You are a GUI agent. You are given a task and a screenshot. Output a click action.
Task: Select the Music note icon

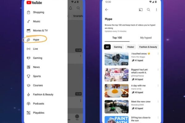[x=28, y=21]
